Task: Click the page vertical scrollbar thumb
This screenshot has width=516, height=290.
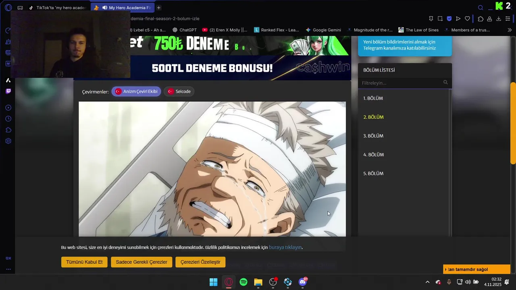Action: 513,123
